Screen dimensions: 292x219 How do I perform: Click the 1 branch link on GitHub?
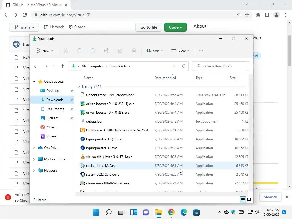pos(54,27)
